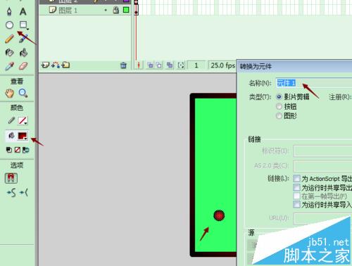The width and height of the screenshot is (352, 266).
Task: Click the URL input field
Action: (322, 218)
